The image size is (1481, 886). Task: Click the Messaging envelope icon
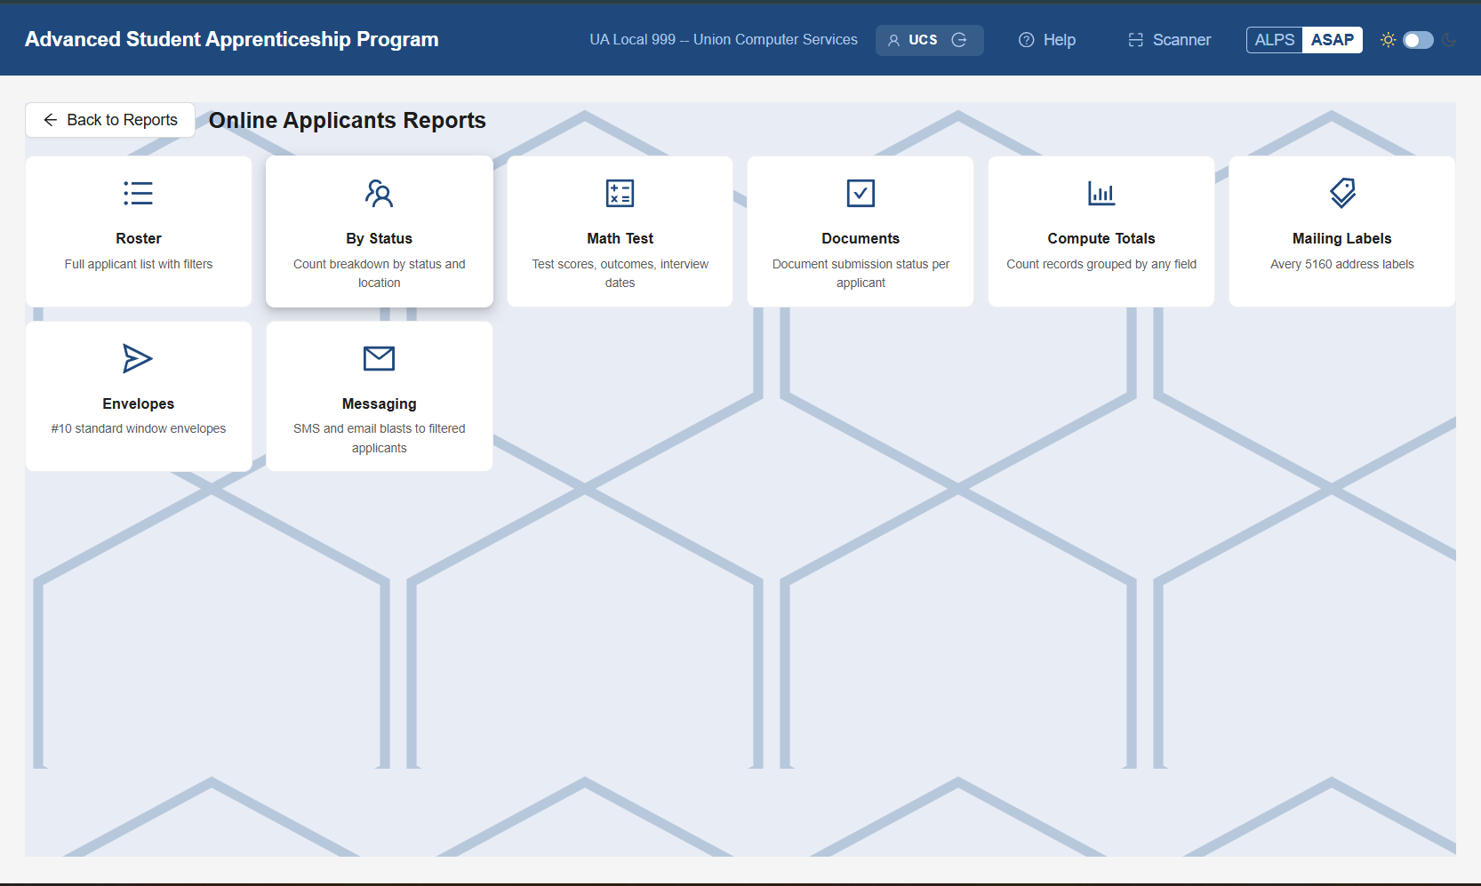[379, 358]
